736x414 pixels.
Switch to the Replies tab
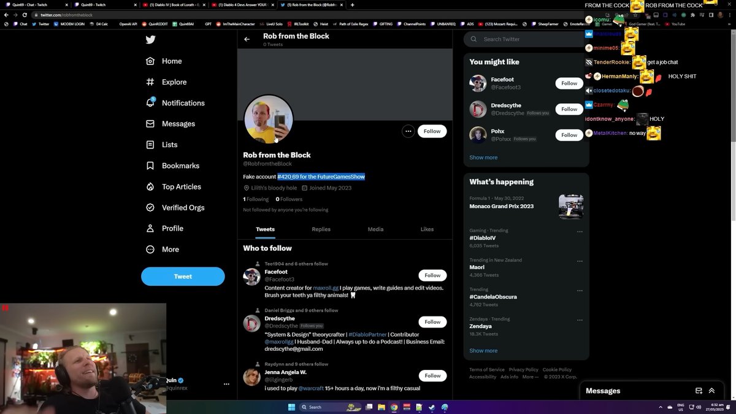click(x=321, y=229)
